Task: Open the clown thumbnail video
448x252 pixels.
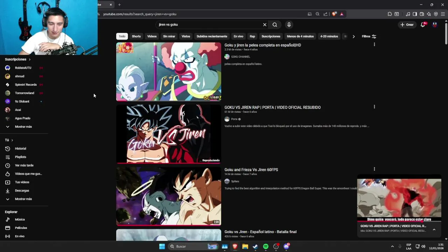Action: 169,72
